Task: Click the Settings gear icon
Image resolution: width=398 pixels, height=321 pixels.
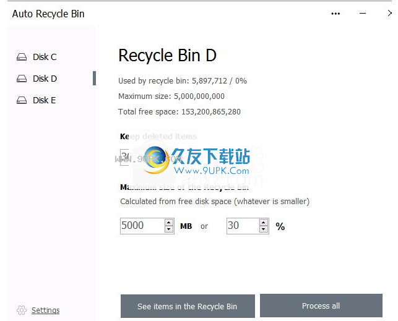Action: (x=22, y=310)
